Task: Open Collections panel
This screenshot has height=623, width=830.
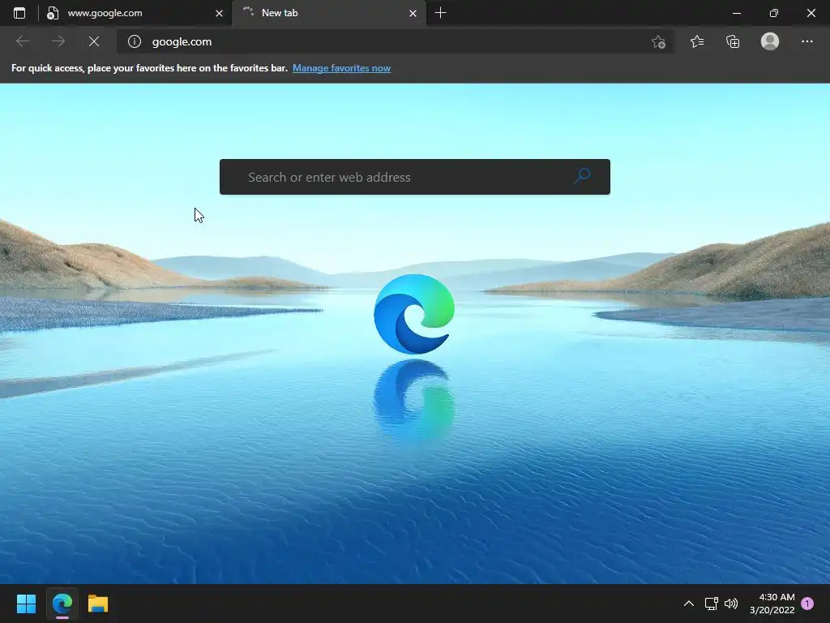Action: (733, 41)
